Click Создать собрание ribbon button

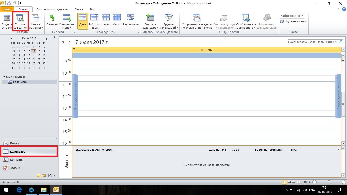20,22
